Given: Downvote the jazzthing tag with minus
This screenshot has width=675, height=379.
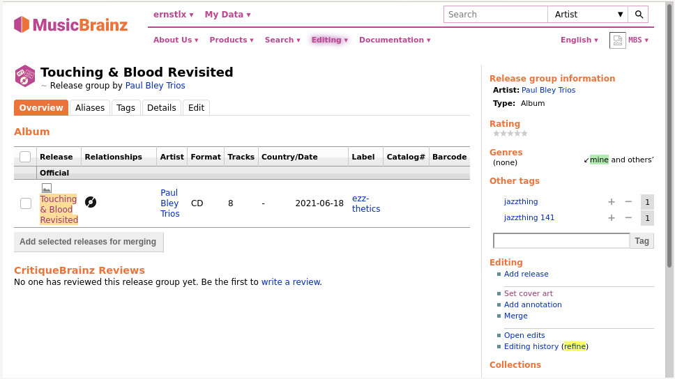Looking at the screenshot, I should point(628,202).
